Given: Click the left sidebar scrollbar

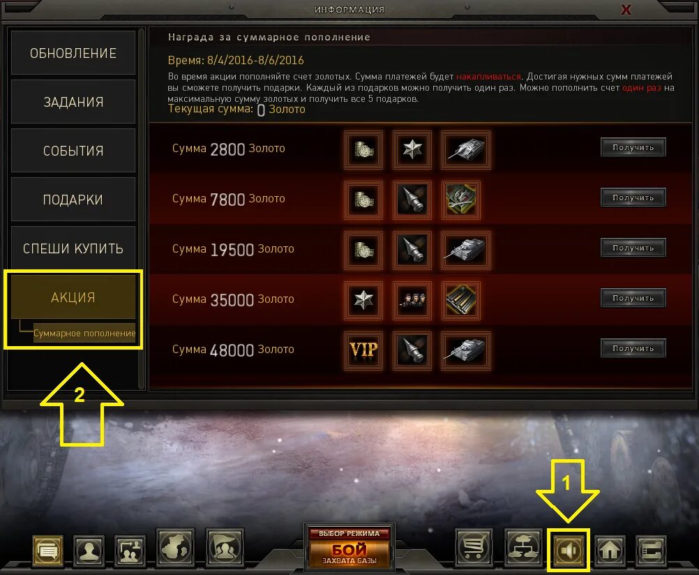Looking at the screenshot, I should [142, 209].
